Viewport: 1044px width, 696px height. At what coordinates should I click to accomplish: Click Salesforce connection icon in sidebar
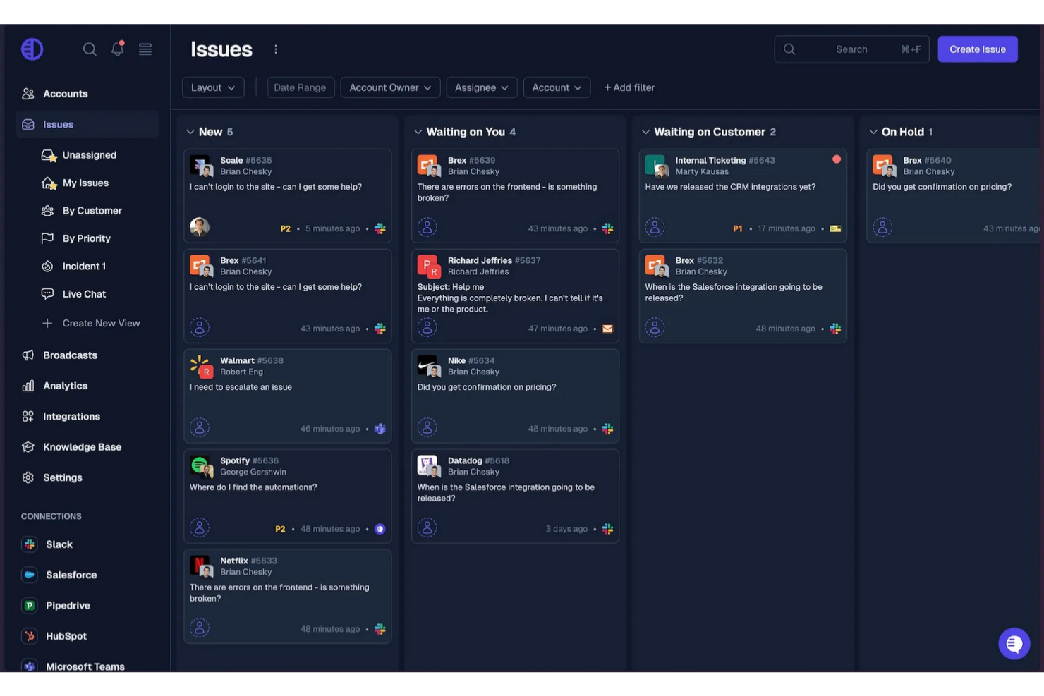30,575
